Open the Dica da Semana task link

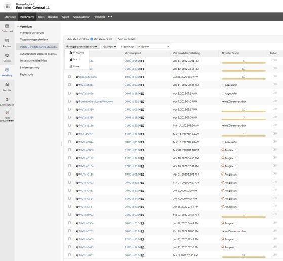88,77
